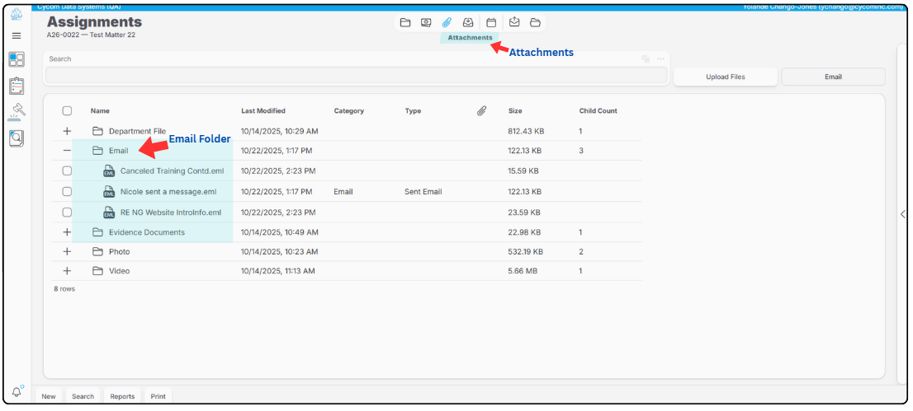Open the notification bell icon
The image size is (913, 411).
17,392
